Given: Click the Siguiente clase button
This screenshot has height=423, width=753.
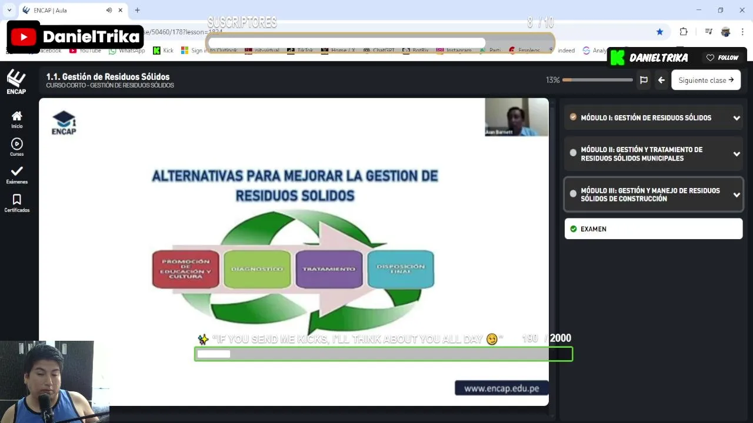Looking at the screenshot, I should (x=706, y=80).
